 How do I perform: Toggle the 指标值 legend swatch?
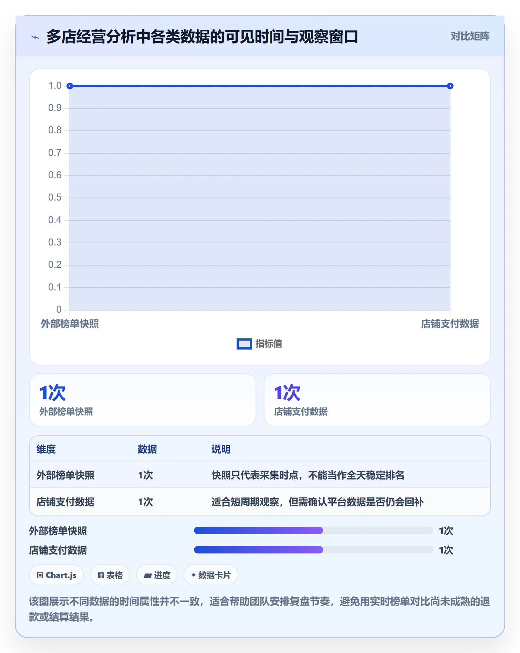point(244,344)
